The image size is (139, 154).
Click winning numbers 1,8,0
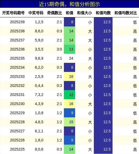(39, 140)
